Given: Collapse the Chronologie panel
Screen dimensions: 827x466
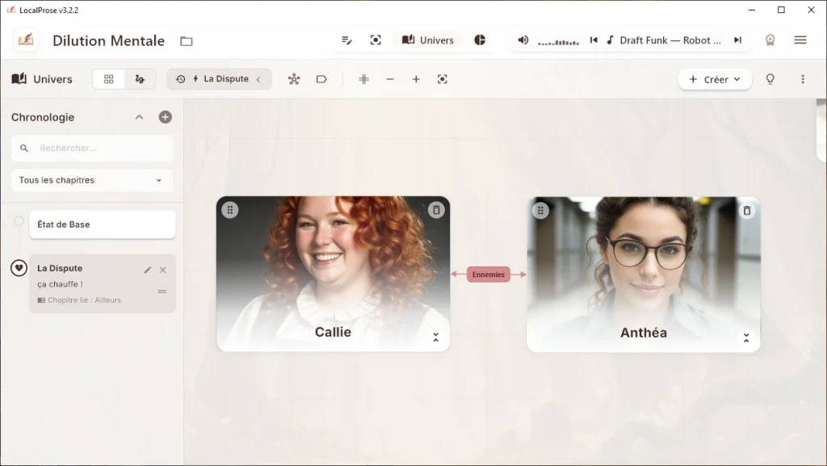Looking at the screenshot, I should 139,117.
